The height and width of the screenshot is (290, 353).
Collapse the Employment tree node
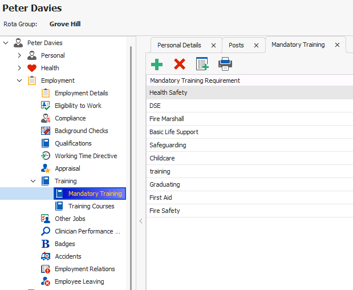tap(19, 80)
